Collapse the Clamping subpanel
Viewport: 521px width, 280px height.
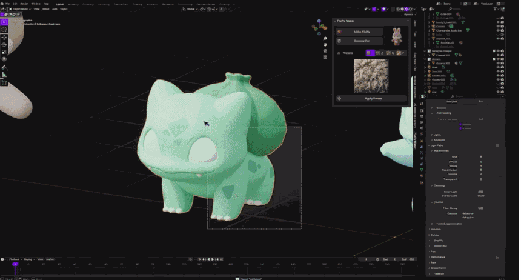[432, 185]
